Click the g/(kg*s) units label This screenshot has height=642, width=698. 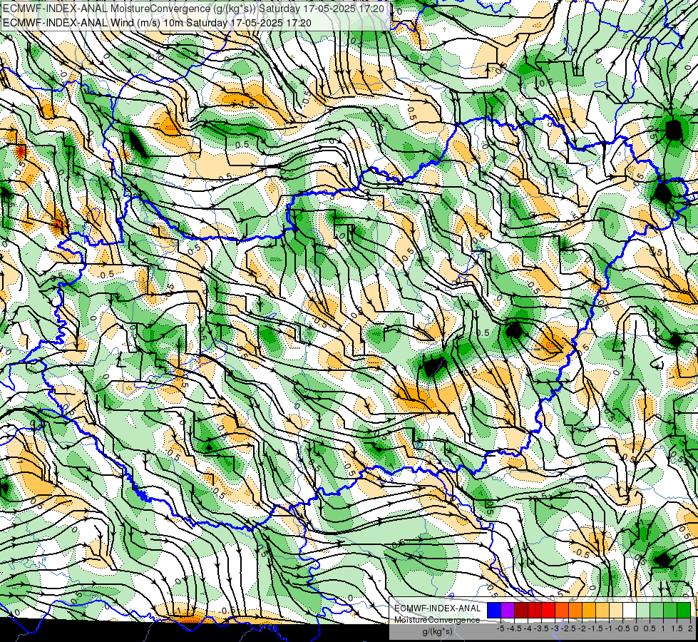coord(438,632)
